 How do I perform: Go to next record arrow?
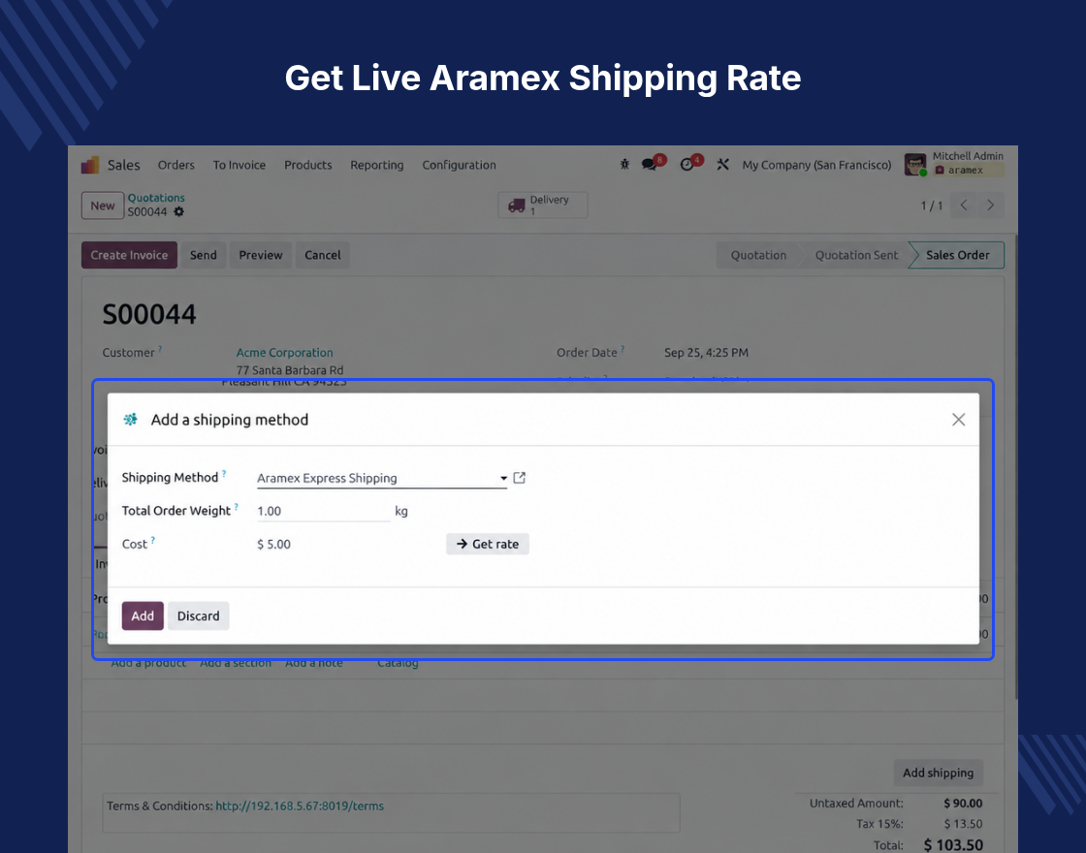(990, 205)
